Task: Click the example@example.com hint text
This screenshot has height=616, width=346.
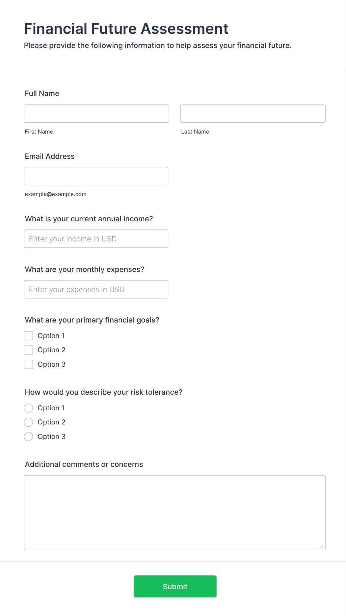Action: pyautogui.click(x=56, y=194)
